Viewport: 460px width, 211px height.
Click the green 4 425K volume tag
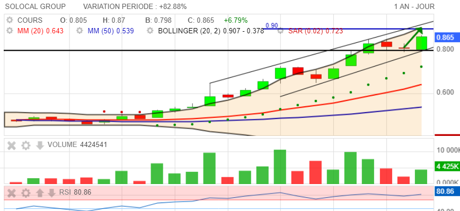tap(447, 167)
